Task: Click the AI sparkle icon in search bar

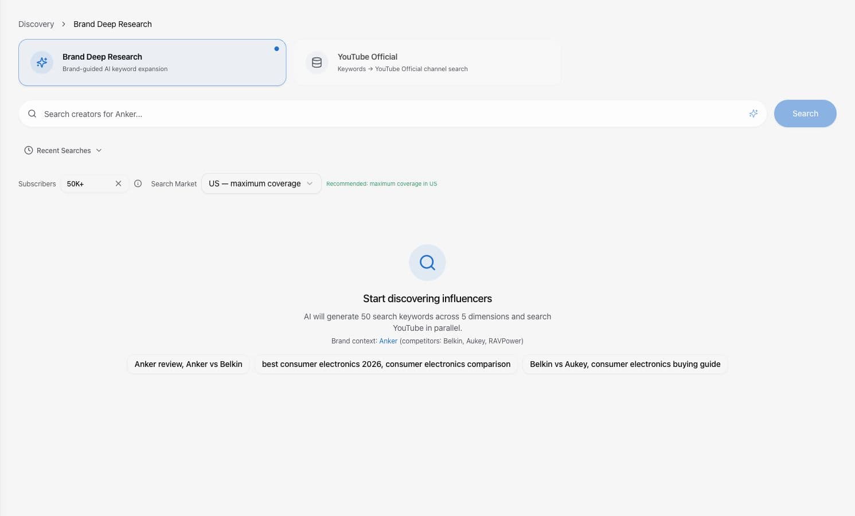Action: (754, 114)
